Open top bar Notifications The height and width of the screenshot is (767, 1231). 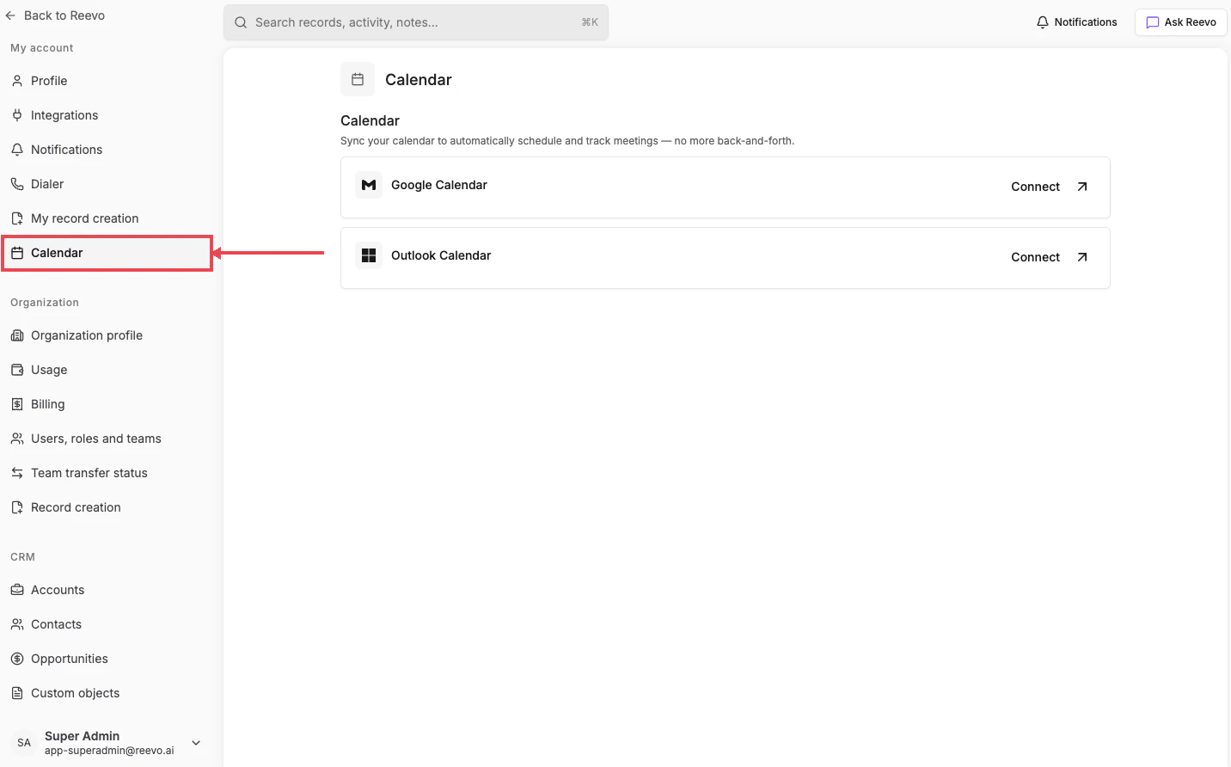click(x=1077, y=22)
